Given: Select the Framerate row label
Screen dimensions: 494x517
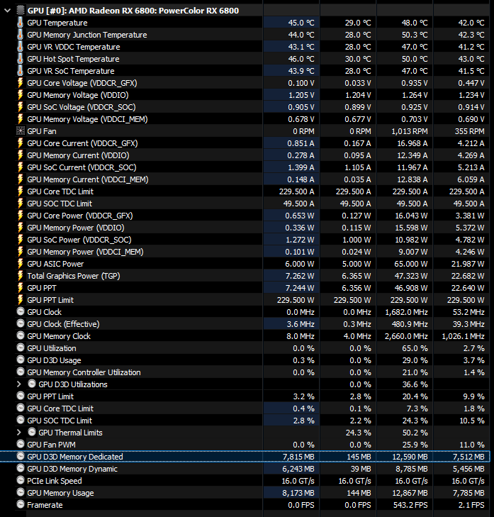Looking at the screenshot, I should point(45,505).
